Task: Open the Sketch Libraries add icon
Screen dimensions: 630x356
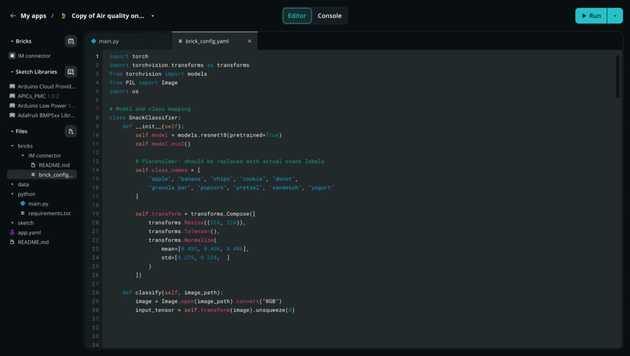Action: pyautogui.click(x=71, y=72)
